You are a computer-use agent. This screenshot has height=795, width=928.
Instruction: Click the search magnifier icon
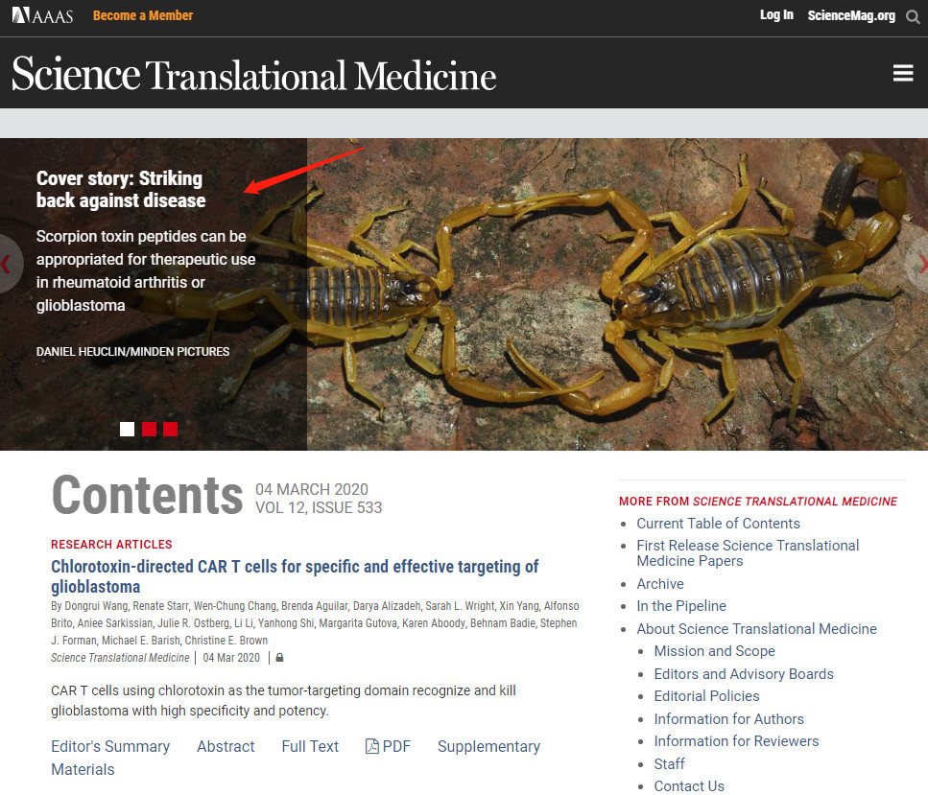(913, 16)
